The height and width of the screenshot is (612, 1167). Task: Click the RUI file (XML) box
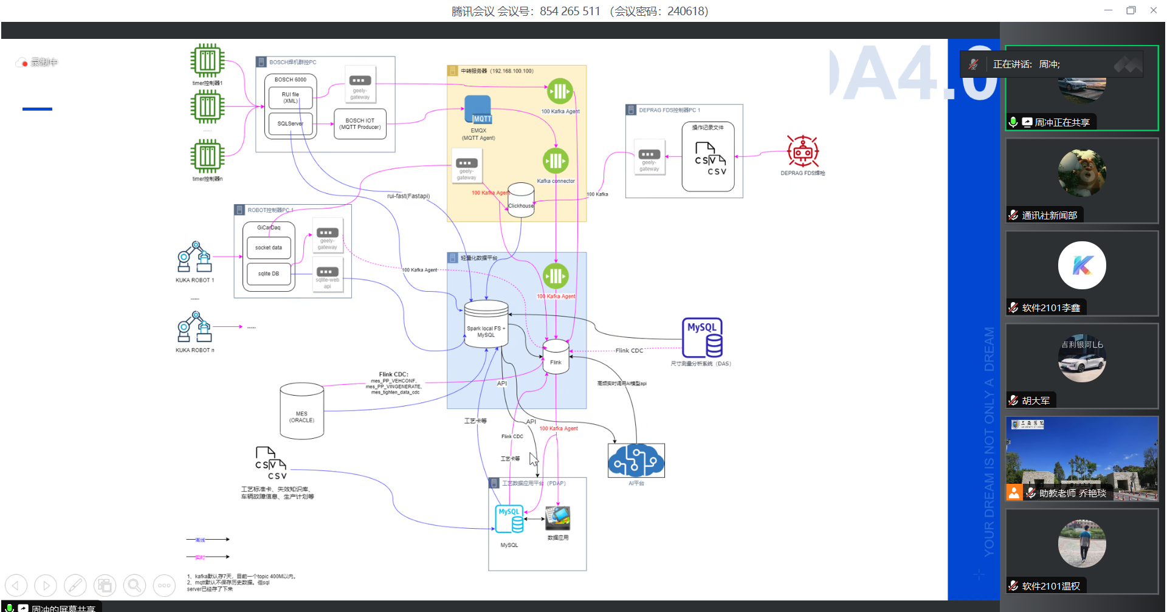point(291,97)
